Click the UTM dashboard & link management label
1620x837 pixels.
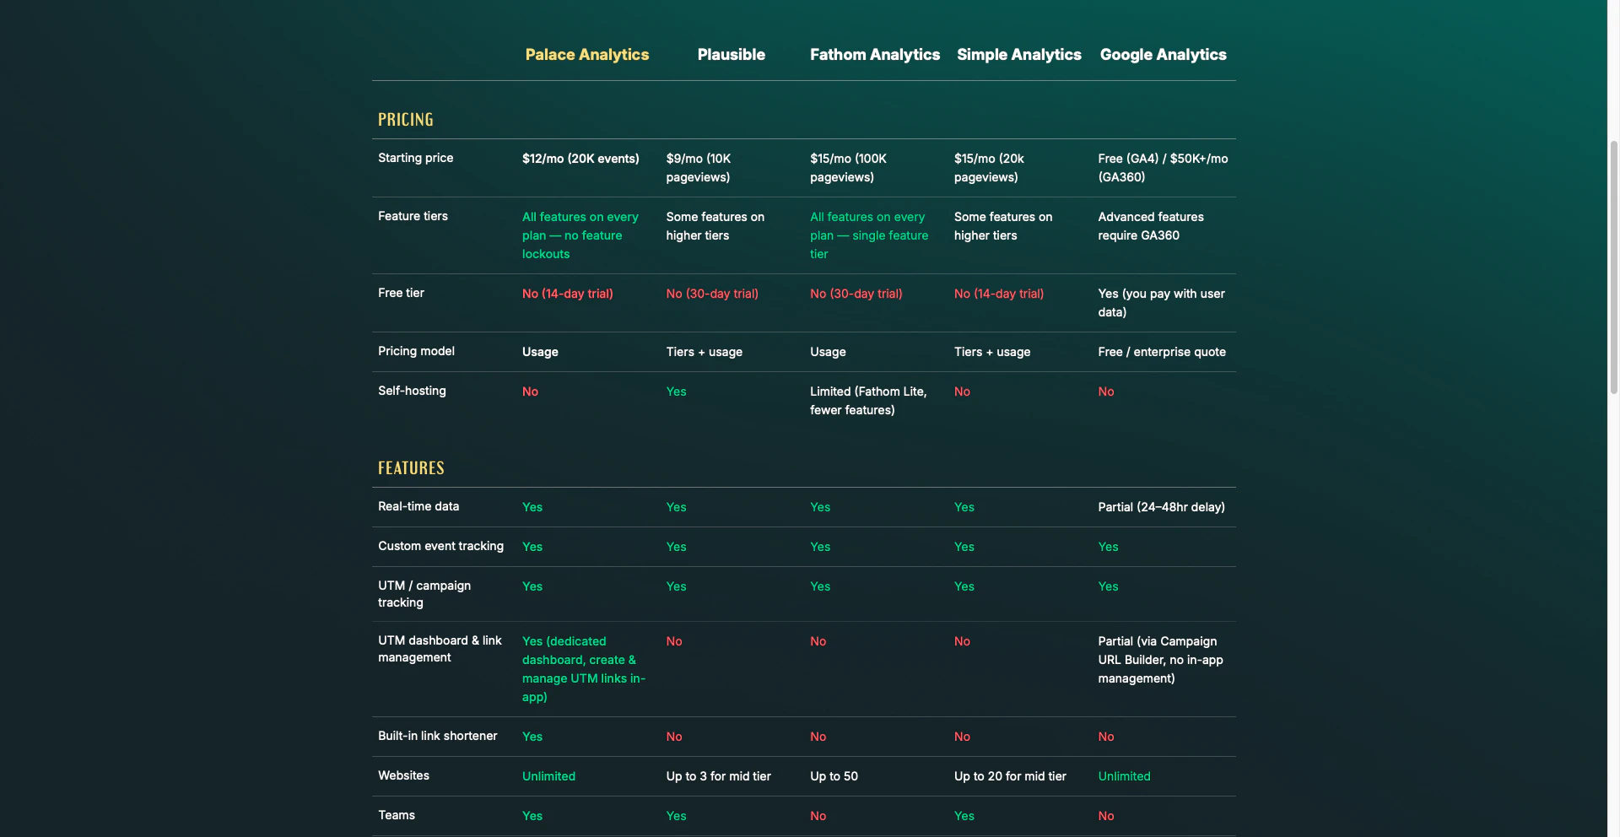[440, 649]
